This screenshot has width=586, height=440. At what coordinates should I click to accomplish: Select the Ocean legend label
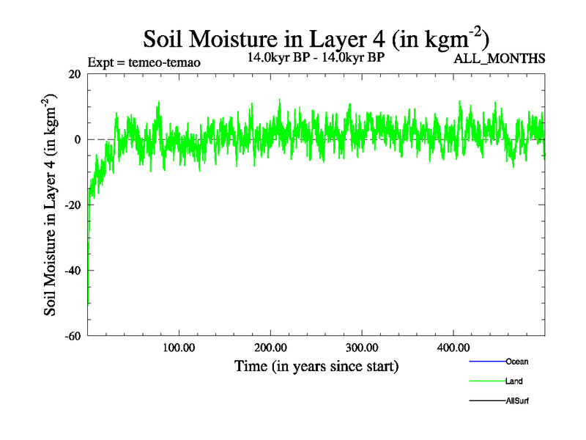[x=516, y=362]
